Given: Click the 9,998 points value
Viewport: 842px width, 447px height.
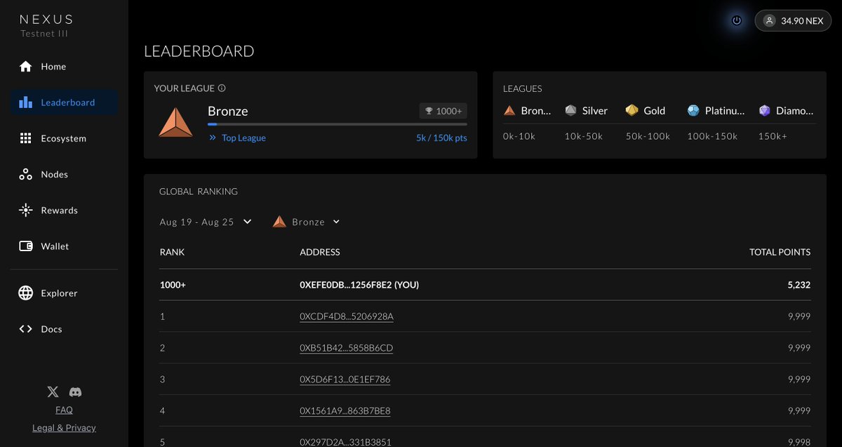Looking at the screenshot, I should point(799,442).
